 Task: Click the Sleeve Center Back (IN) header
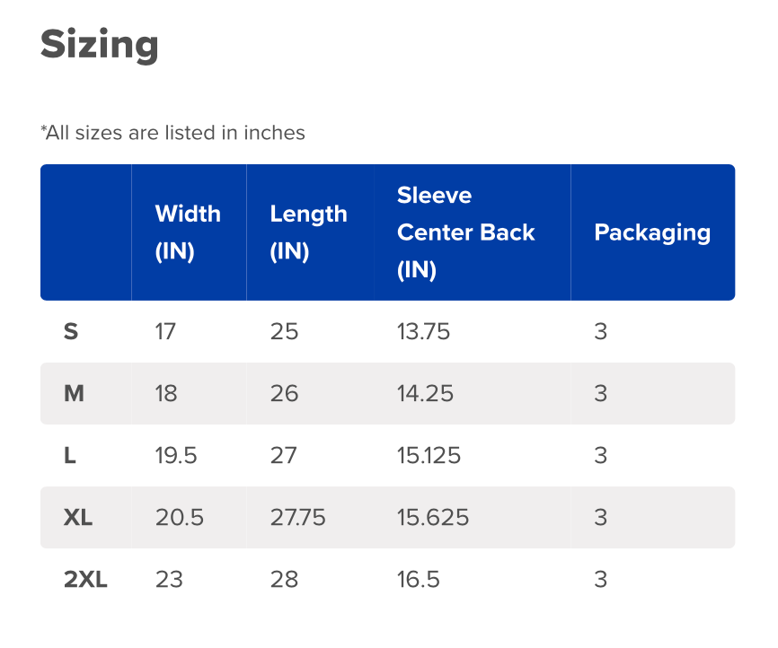[465, 232]
